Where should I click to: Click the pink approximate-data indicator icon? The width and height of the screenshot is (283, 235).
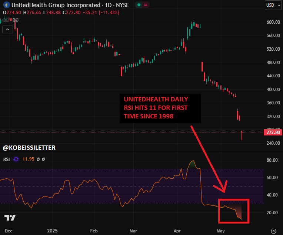pos(146,5)
